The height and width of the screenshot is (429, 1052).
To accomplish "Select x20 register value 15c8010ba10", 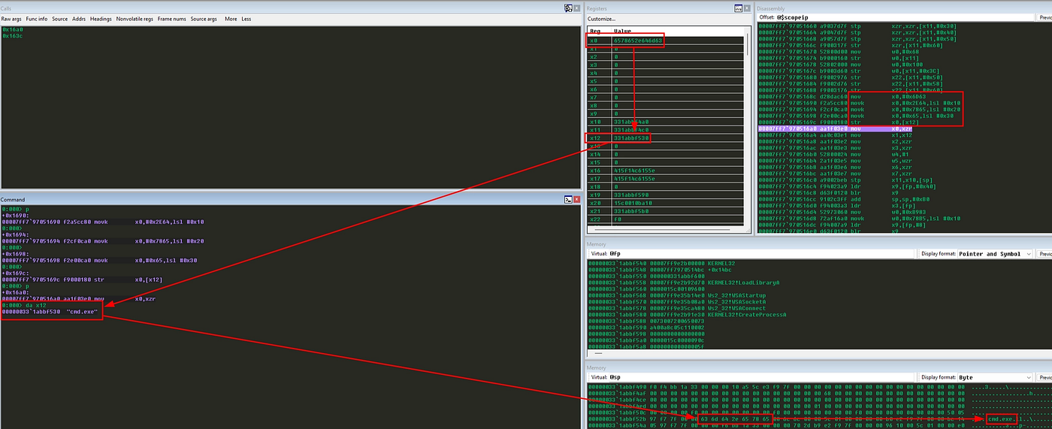I will coord(633,203).
